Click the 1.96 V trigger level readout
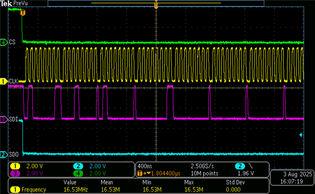The image size is (315, 194). (246, 173)
